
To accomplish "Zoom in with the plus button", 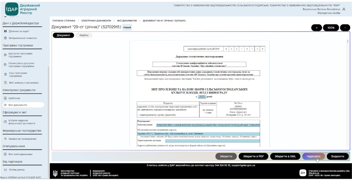I will pyautogui.click(x=317, y=28).
